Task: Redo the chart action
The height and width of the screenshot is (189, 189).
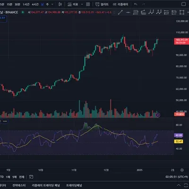Action: (x=143, y=4)
